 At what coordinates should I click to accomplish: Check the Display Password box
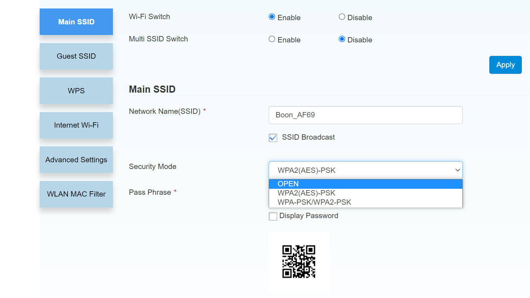tap(273, 216)
